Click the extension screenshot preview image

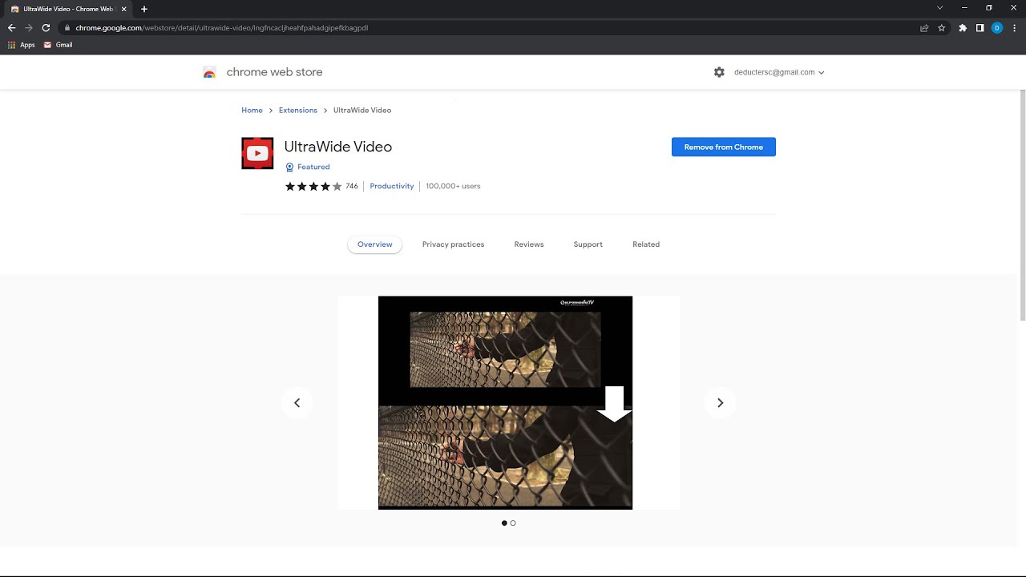tap(505, 402)
